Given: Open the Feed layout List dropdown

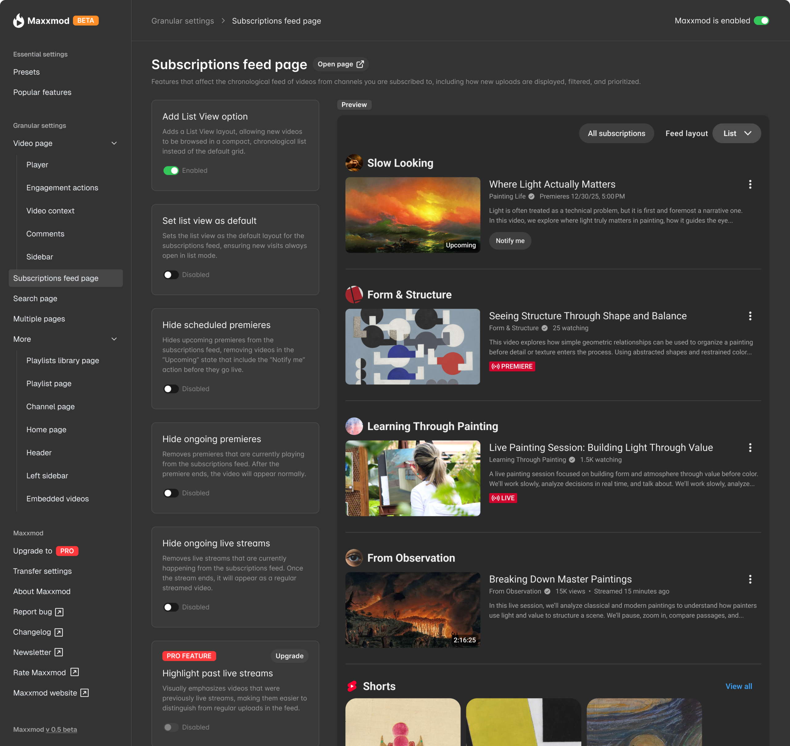Looking at the screenshot, I should click(737, 133).
